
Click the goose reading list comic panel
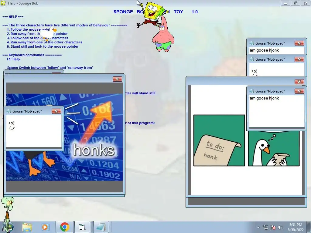click(274, 148)
